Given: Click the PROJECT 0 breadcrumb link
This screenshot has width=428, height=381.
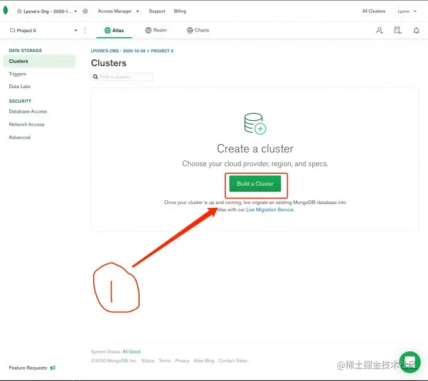Looking at the screenshot, I should [x=162, y=51].
